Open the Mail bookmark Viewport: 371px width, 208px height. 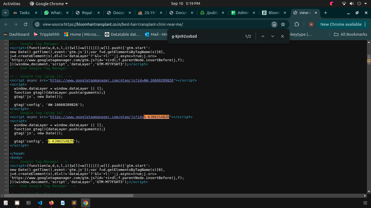coord(156,34)
